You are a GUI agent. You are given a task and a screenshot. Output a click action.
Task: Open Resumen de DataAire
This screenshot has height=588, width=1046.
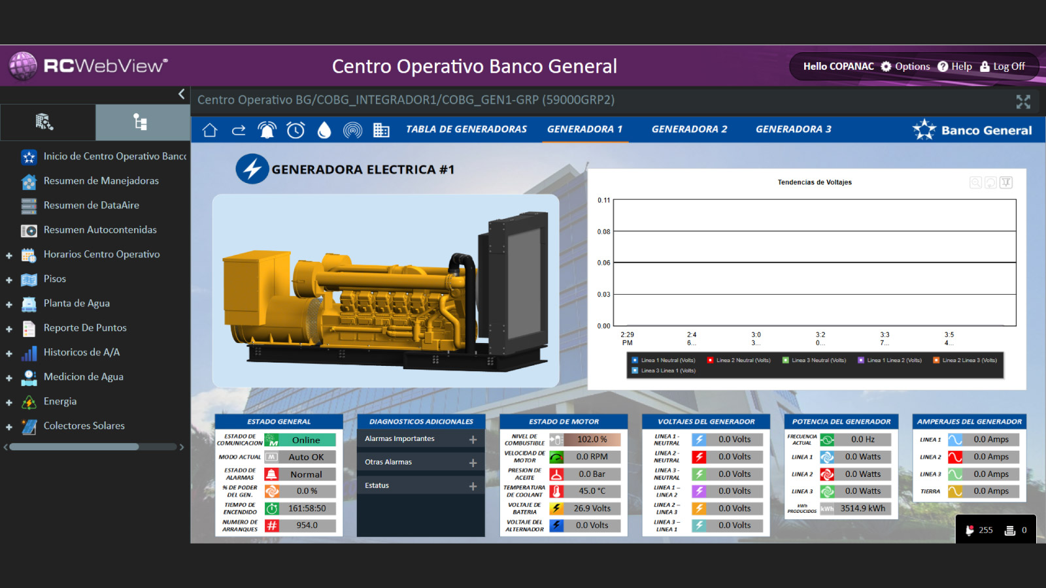(91, 205)
